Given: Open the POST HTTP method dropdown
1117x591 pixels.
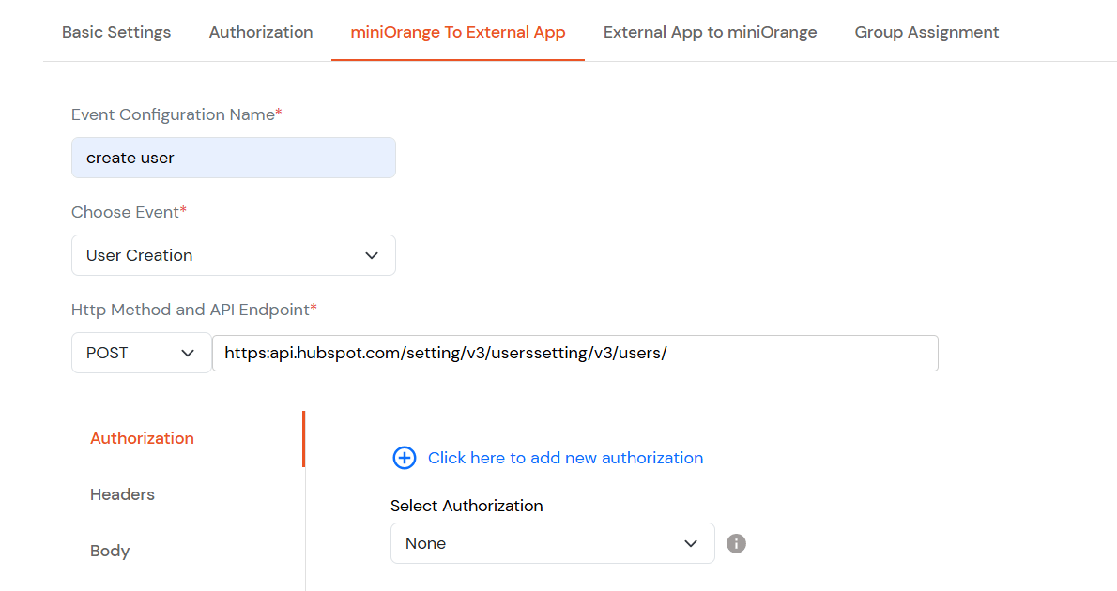Looking at the screenshot, I should coord(141,353).
